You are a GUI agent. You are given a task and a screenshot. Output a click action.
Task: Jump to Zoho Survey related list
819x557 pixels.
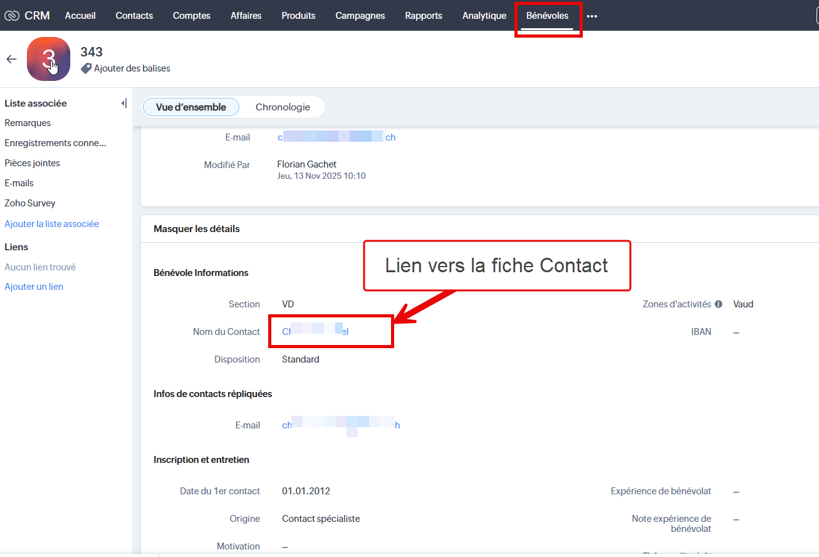pos(29,203)
